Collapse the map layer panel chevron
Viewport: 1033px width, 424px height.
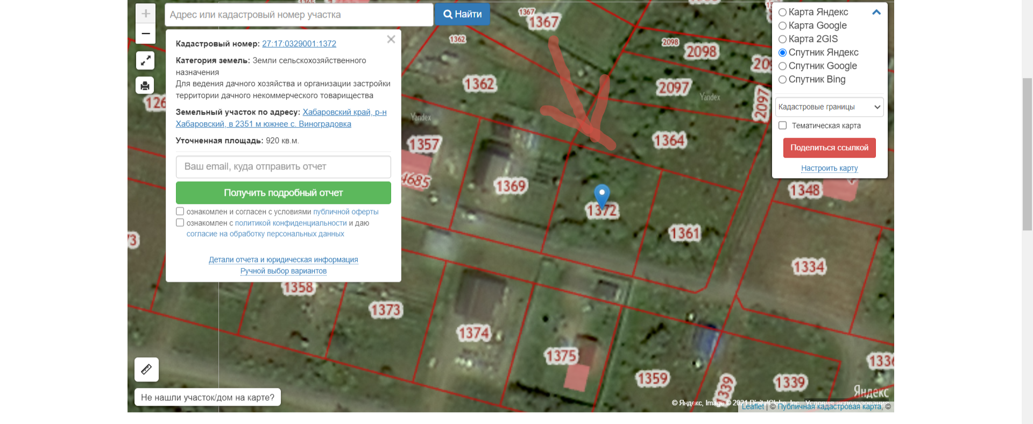click(x=876, y=12)
